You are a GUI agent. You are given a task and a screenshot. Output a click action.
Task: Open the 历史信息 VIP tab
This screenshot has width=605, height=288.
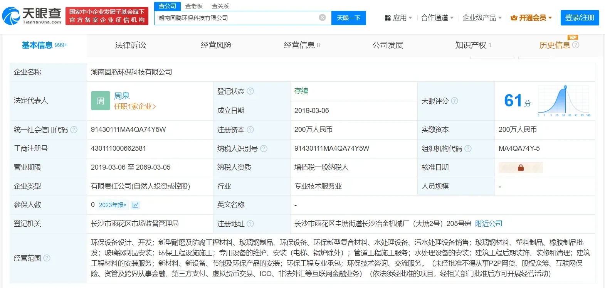click(555, 45)
